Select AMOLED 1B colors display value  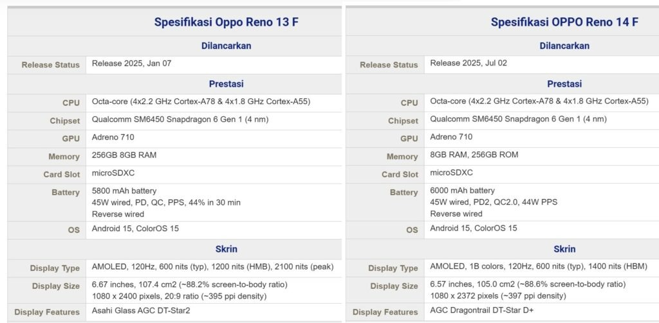tap(539, 266)
